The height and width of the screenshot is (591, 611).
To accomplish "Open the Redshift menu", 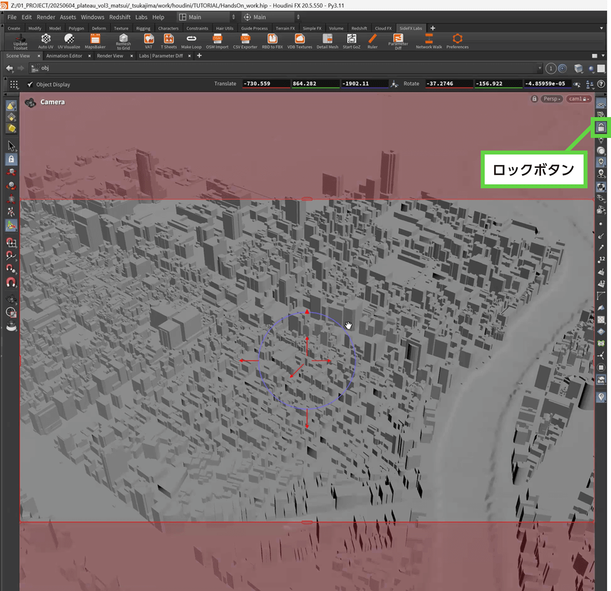I will coord(120,17).
